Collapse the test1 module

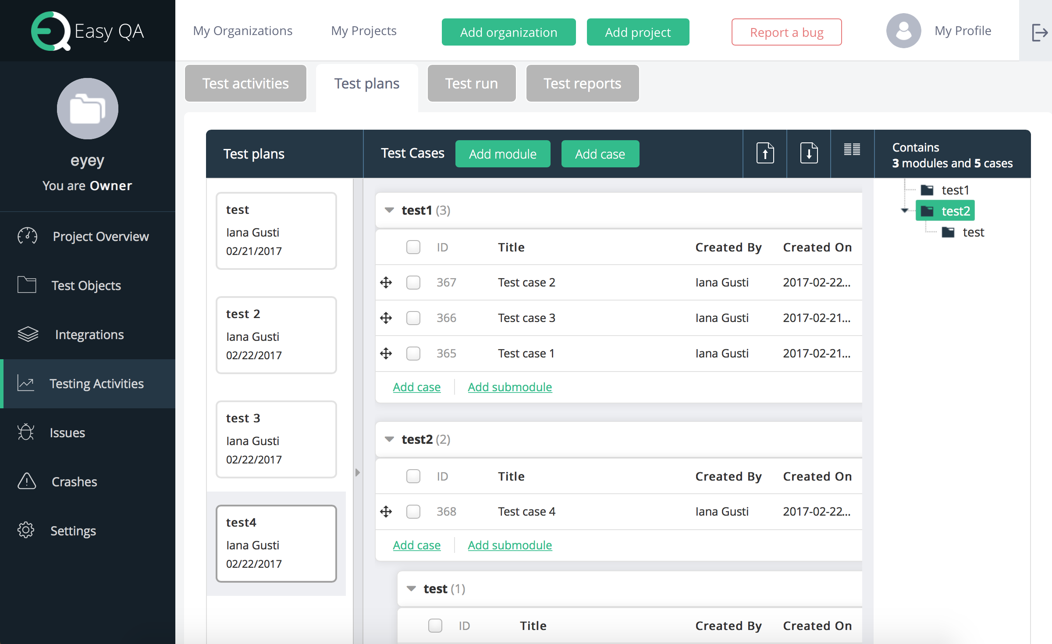pos(388,210)
